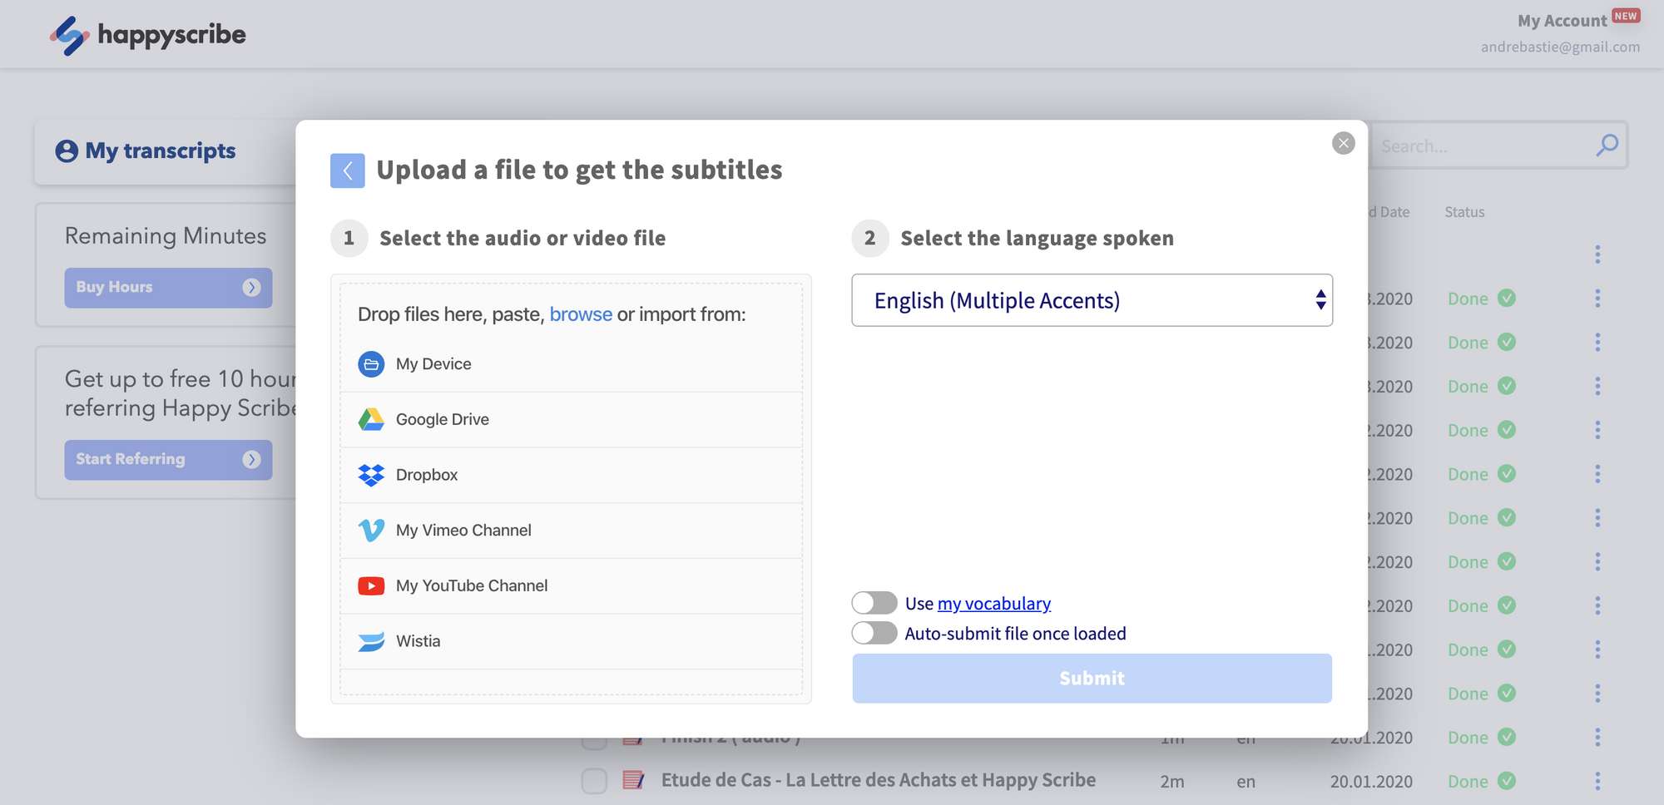The height and width of the screenshot is (805, 1664).
Task: Click the search magnifier icon
Action: [1607, 146]
